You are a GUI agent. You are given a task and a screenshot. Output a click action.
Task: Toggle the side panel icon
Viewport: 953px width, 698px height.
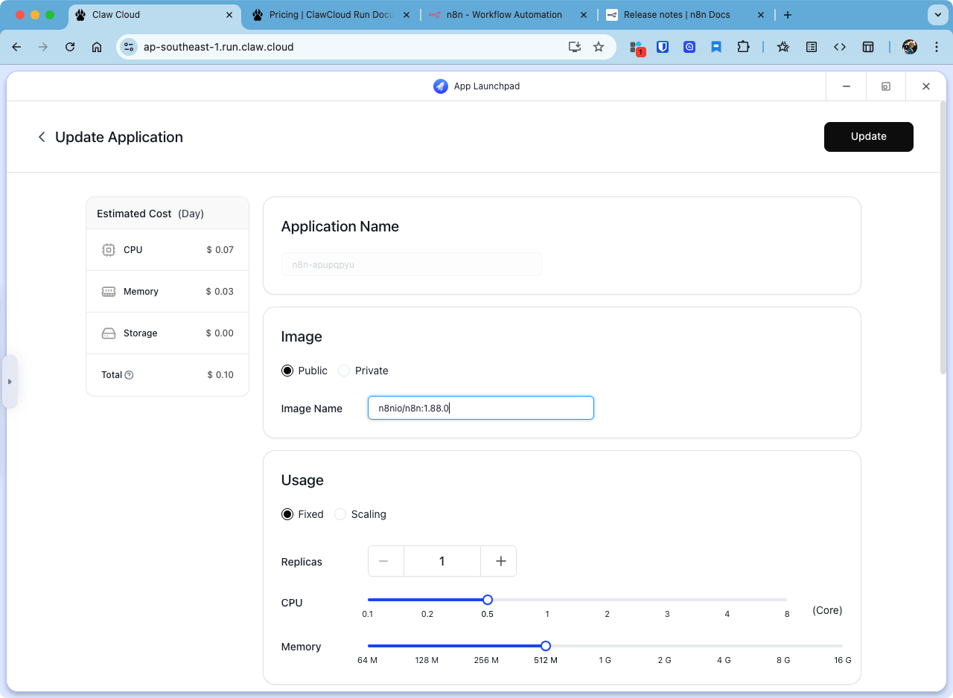click(868, 47)
